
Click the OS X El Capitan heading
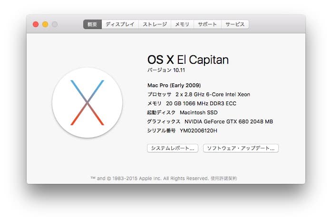[x=188, y=60]
